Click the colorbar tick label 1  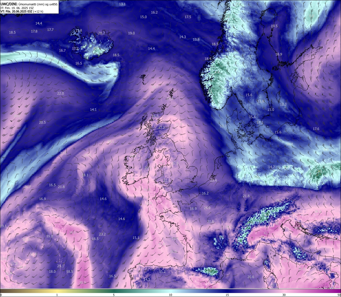point(57,295)
